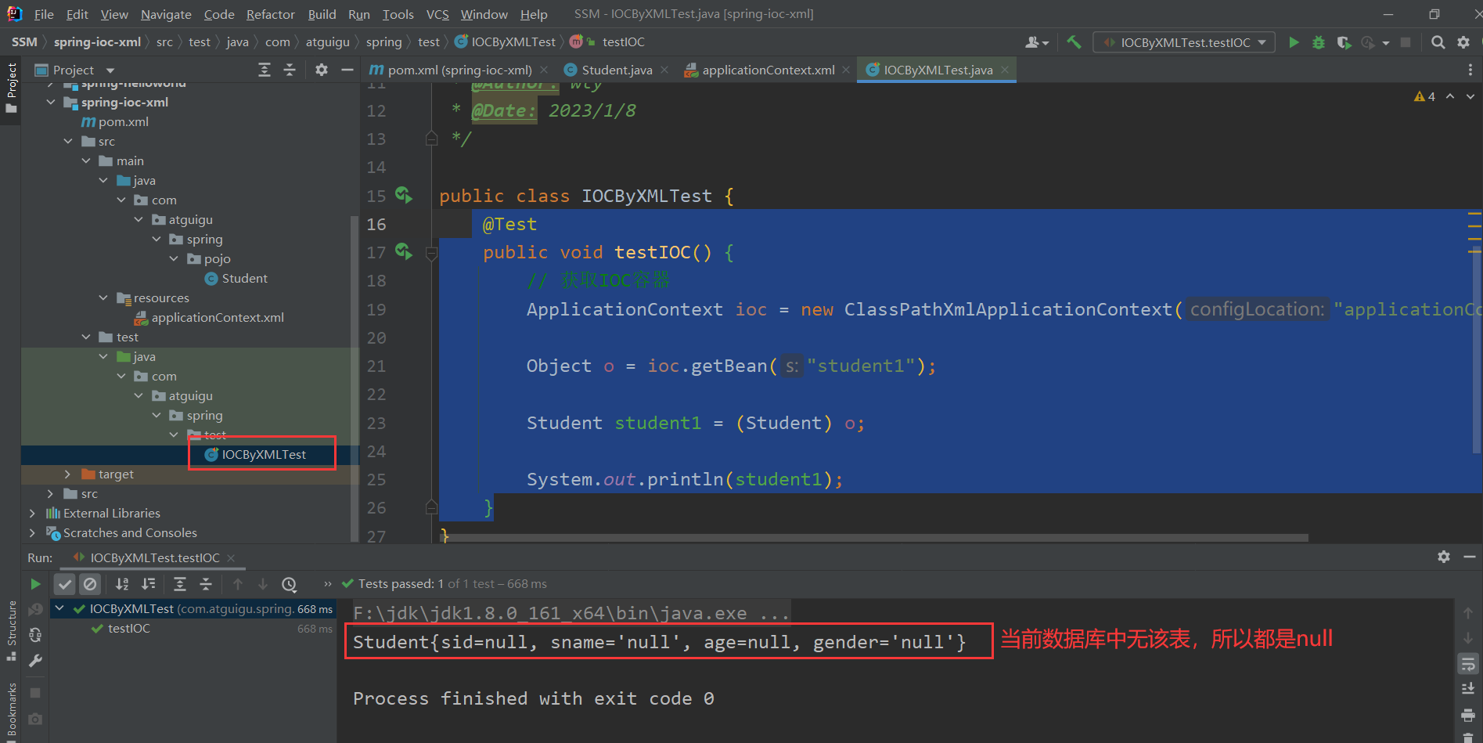Collapse all test results
The height and width of the screenshot is (743, 1483).
[x=206, y=584]
